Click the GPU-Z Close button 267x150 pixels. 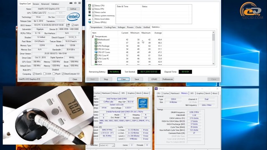[75, 79]
